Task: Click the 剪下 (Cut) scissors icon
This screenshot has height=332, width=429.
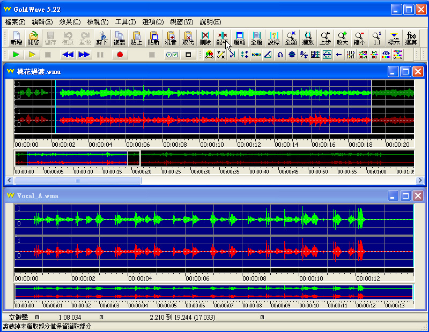Action: pyautogui.click(x=102, y=37)
